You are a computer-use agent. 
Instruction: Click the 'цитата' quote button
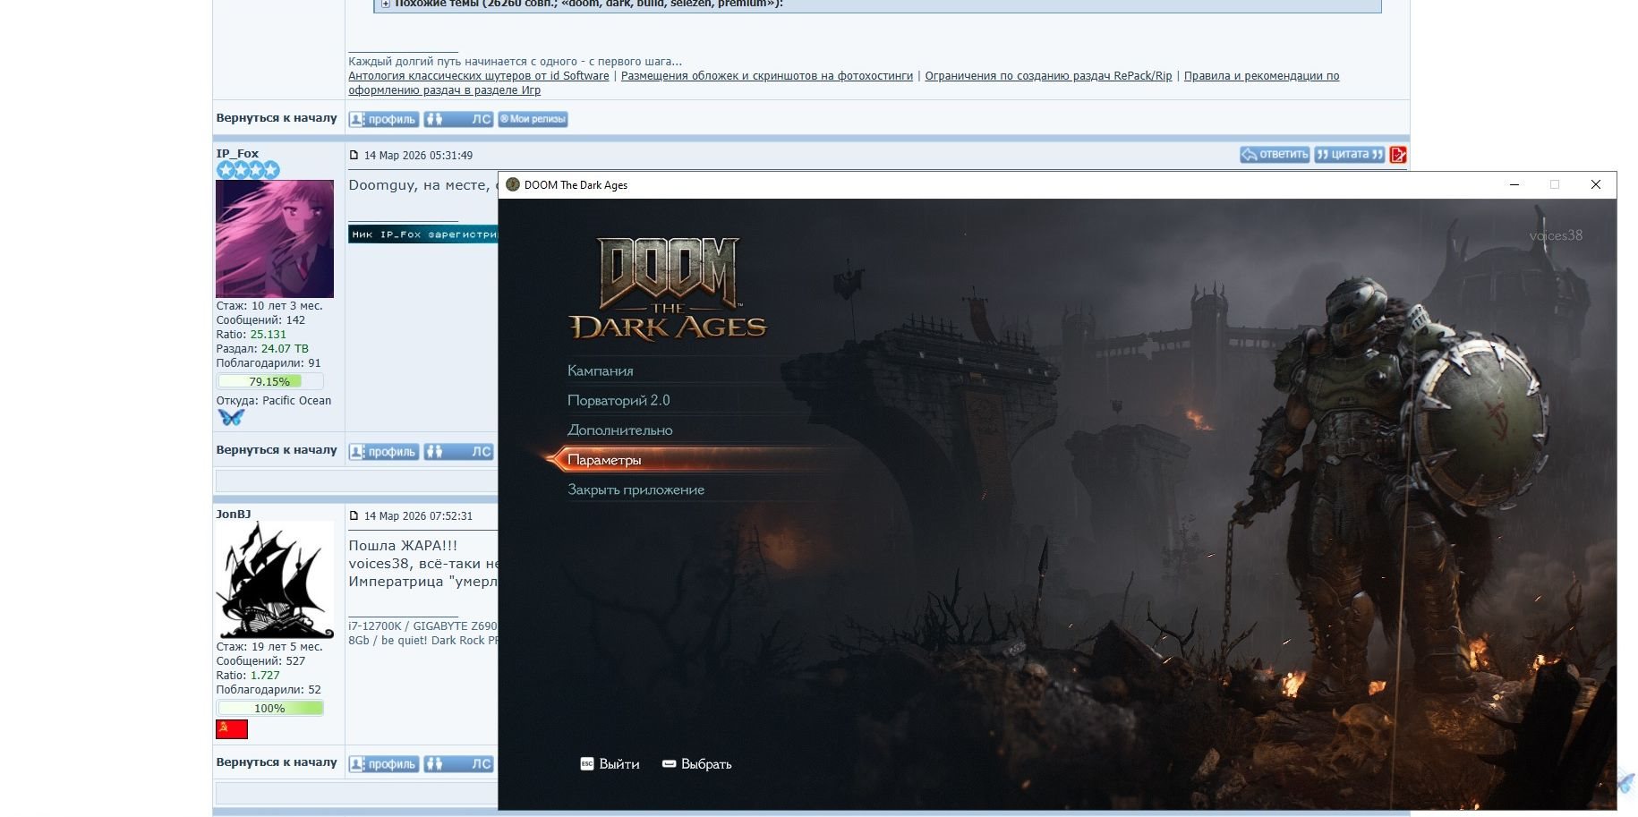[x=1350, y=155]
